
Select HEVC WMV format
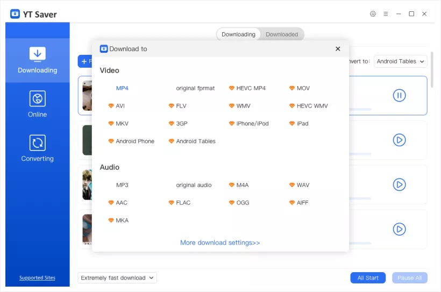pos(309,106)
